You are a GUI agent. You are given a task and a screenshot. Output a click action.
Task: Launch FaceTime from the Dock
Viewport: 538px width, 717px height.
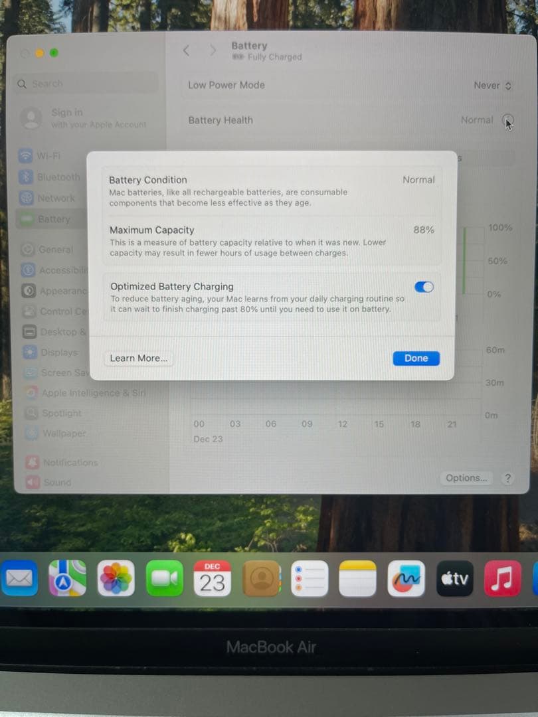point(164,578)
